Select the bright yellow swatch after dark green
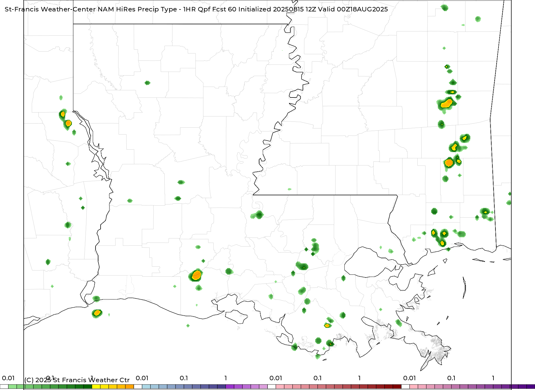This screenshot has height=390, width=535. point(96,387)
